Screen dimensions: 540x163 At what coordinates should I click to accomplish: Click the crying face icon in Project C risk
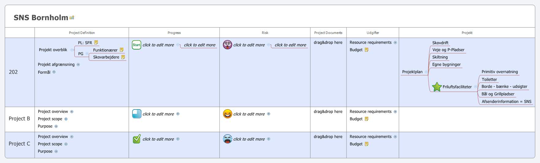(228, 139)
